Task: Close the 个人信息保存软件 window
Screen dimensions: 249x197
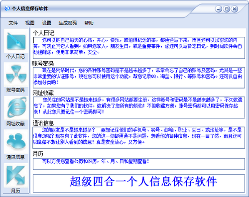Action: (x=235, y=9)
